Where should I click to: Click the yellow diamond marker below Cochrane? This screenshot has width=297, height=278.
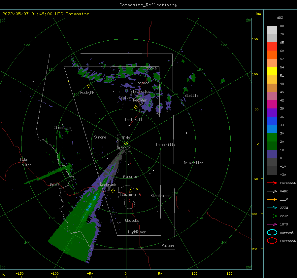tap(113, 191)
